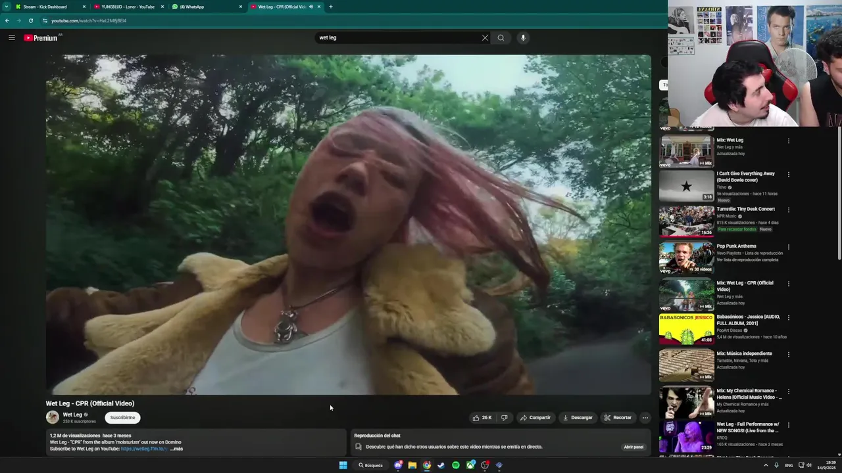Click 'Reproducción del chat' heading
The height and width of the screenshot is (473, 842).
[377, 436]
